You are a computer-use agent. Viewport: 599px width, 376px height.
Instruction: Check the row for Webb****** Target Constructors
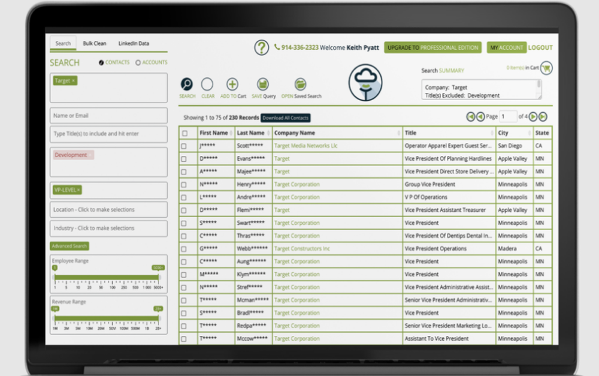click(x=184, y=249)
